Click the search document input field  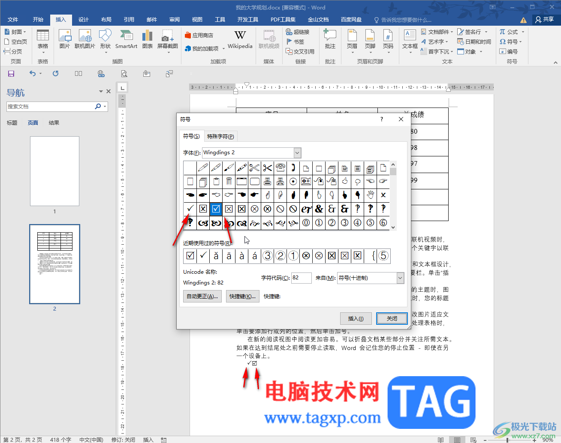click(x=50, y=106)
